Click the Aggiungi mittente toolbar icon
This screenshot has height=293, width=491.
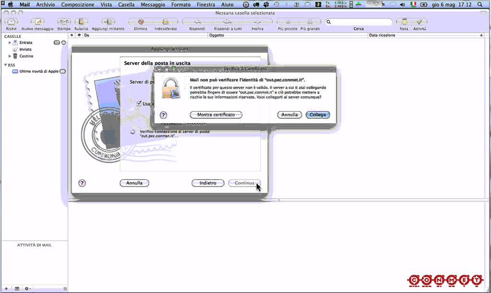click(108, 22)
